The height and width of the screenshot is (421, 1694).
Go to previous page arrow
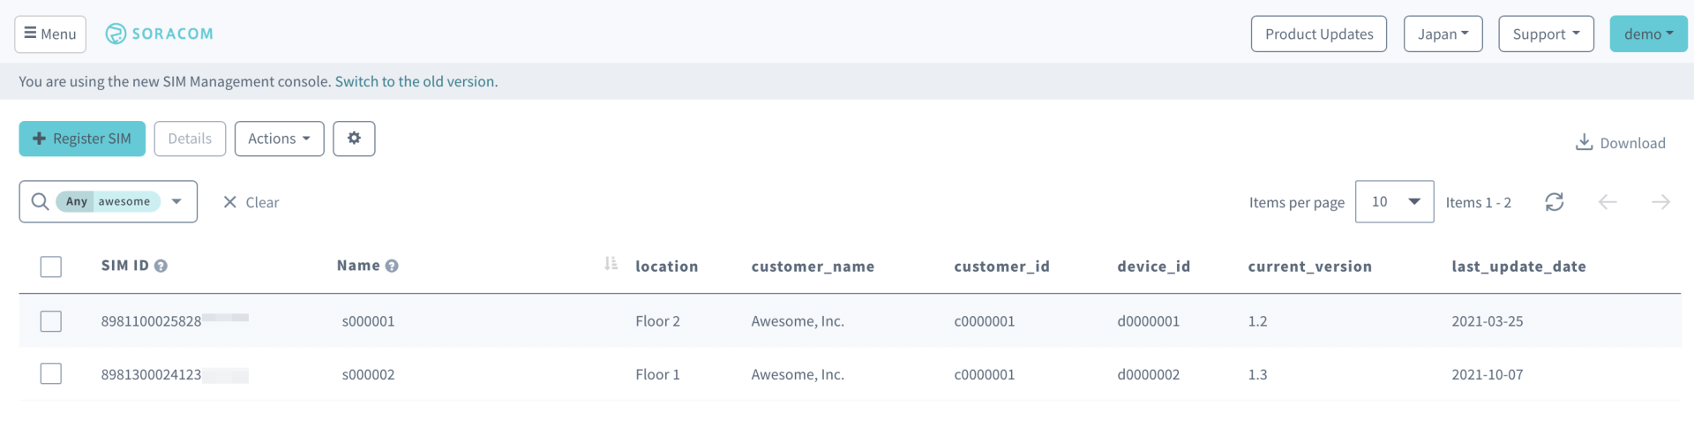(x=1607, y=202)
